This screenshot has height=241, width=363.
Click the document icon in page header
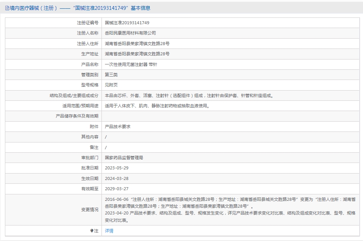7,8
